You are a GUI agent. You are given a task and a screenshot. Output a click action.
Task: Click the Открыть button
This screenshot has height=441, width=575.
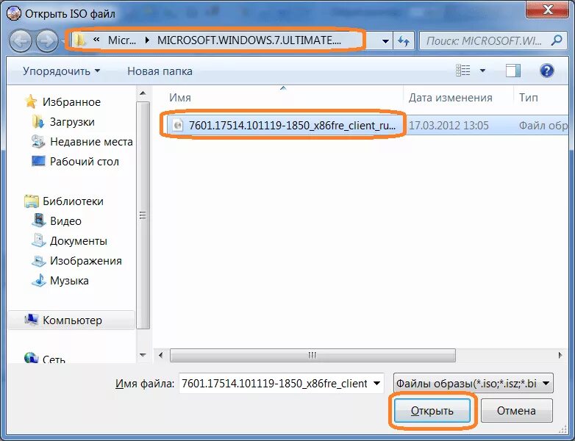[432, 411]
